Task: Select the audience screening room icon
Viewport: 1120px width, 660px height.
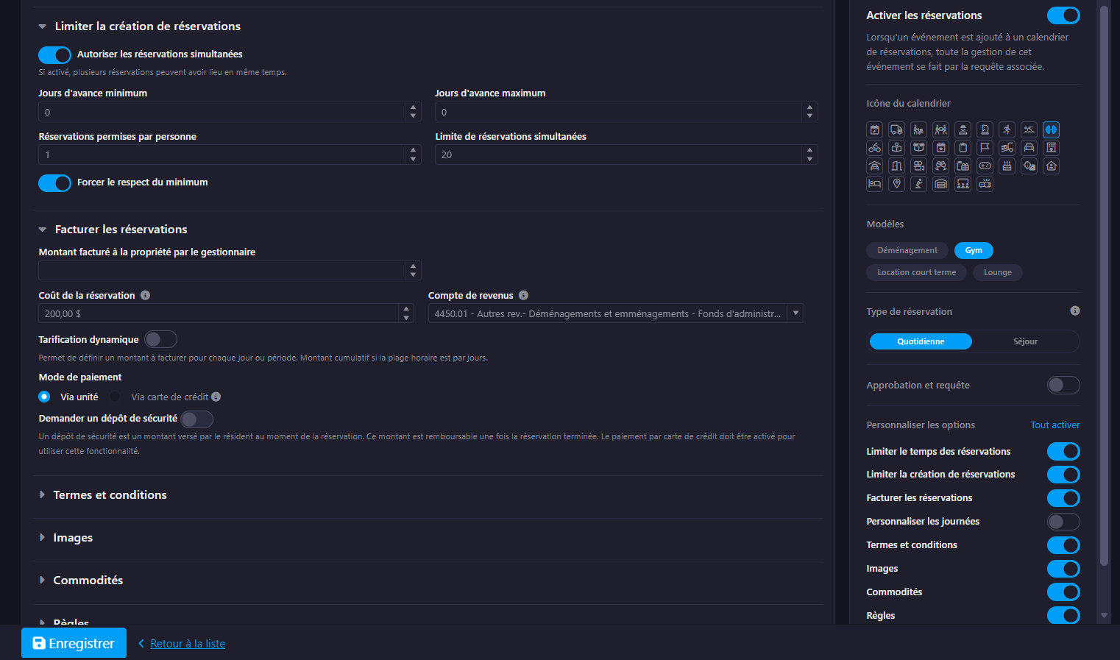Action: (x=963, y=184)
